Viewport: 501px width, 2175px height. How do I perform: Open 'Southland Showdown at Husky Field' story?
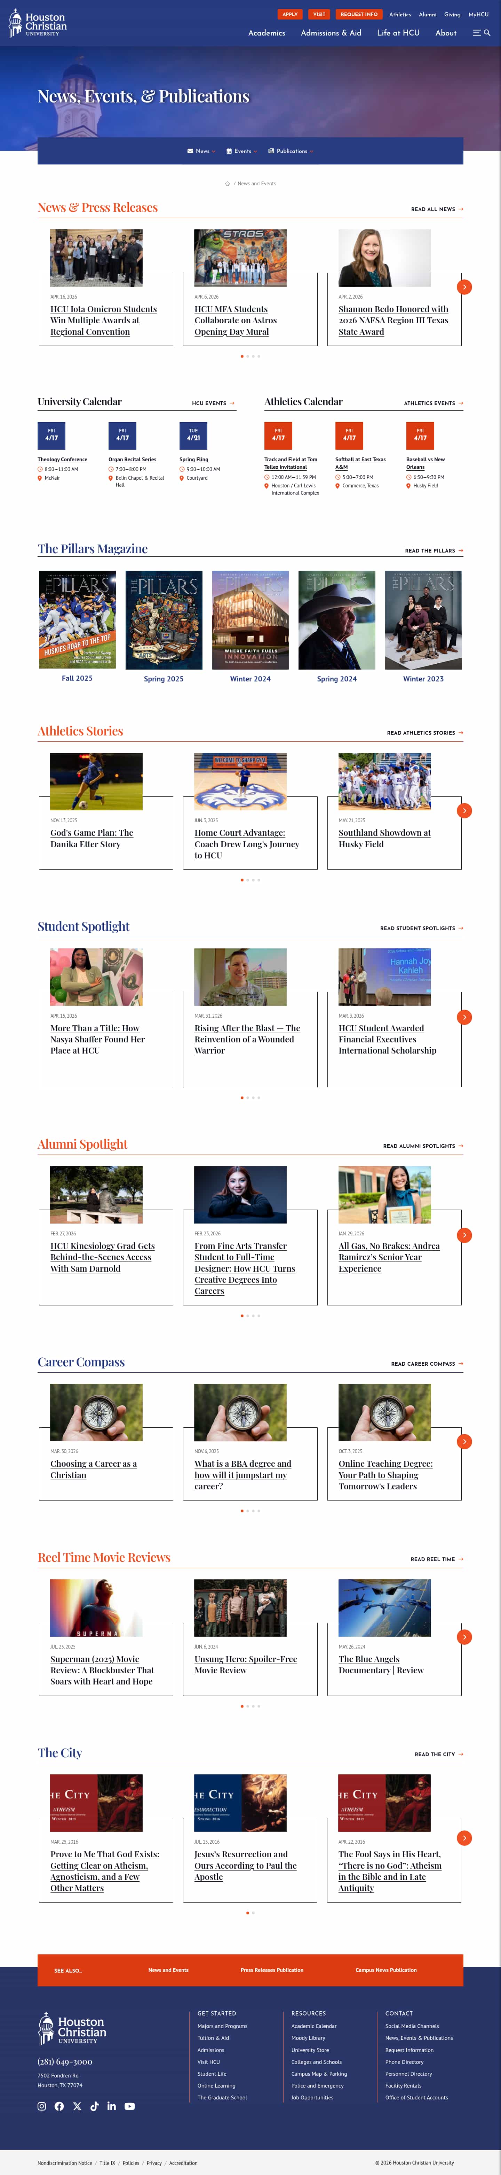pyautogui.click(x=384, y=839)
